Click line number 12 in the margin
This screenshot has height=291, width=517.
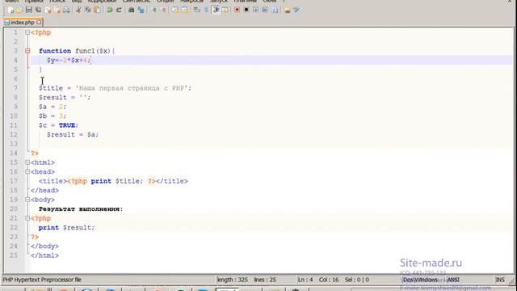click(x=14, y=135)
